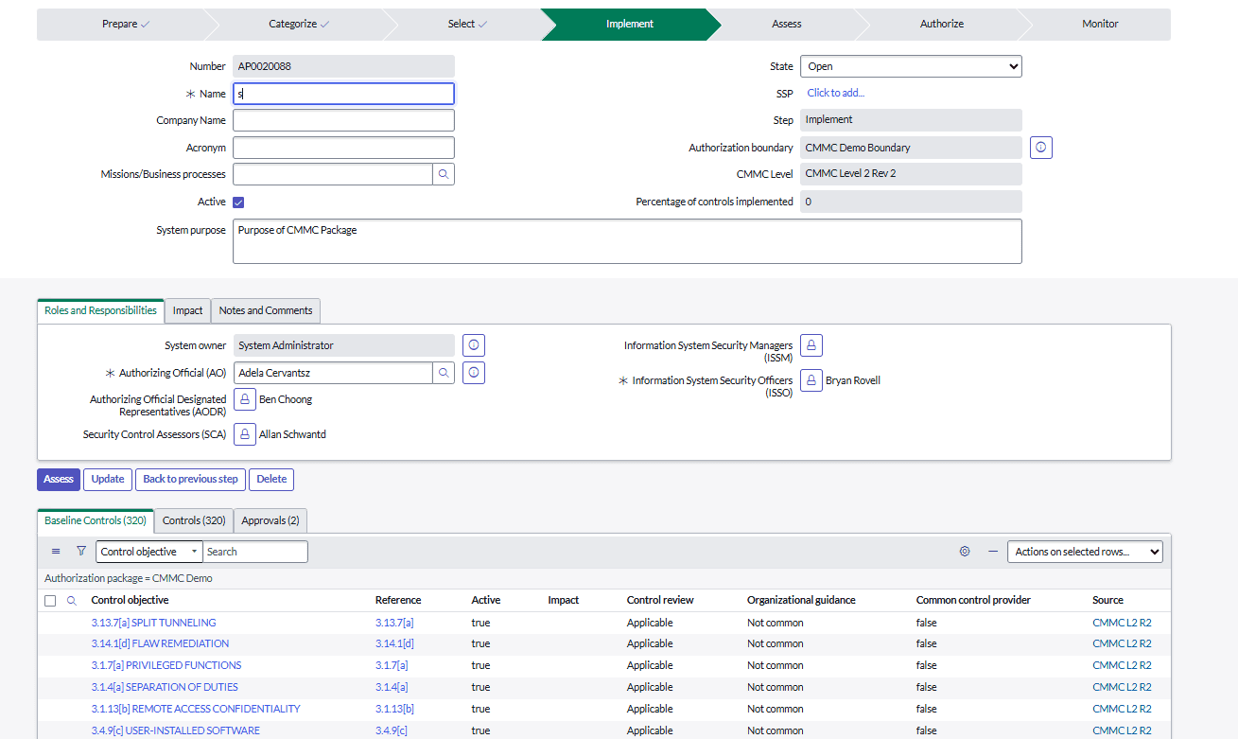
Task: Sort by Common control provider column header
Action: click(973, 600)
